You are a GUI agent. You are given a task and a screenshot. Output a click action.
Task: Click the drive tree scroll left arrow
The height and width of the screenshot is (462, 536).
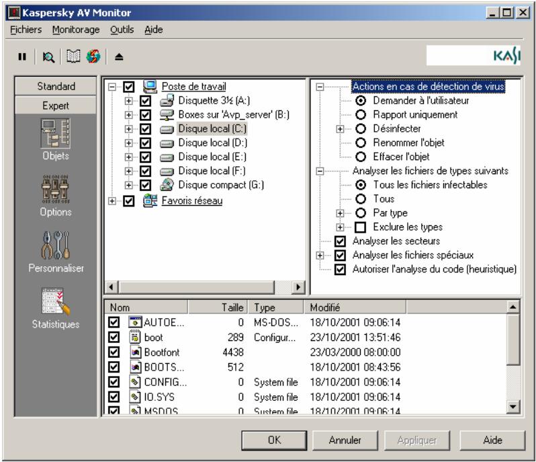[x=111, y=287]
